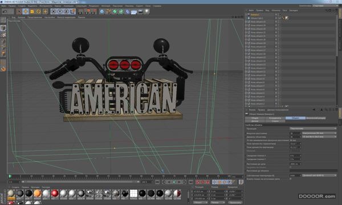The height and width of the screenshot is (205, 342).
Task: Click the camera object icon in toolbar
Action: (x=140, y=11)
